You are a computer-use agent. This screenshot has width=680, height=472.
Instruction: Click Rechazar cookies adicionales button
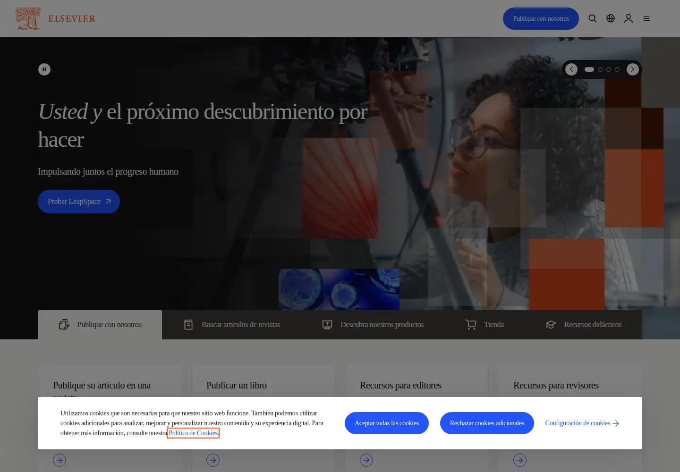tap(487, 423)
